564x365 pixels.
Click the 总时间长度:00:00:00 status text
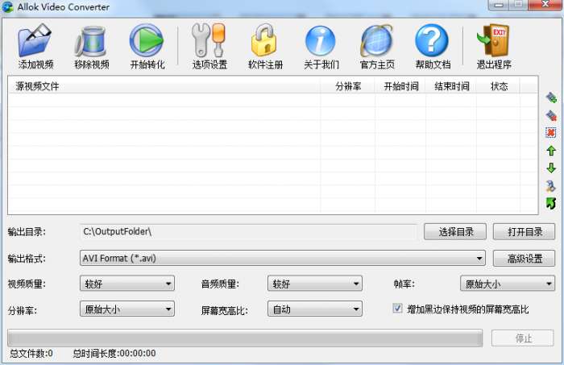114,354
